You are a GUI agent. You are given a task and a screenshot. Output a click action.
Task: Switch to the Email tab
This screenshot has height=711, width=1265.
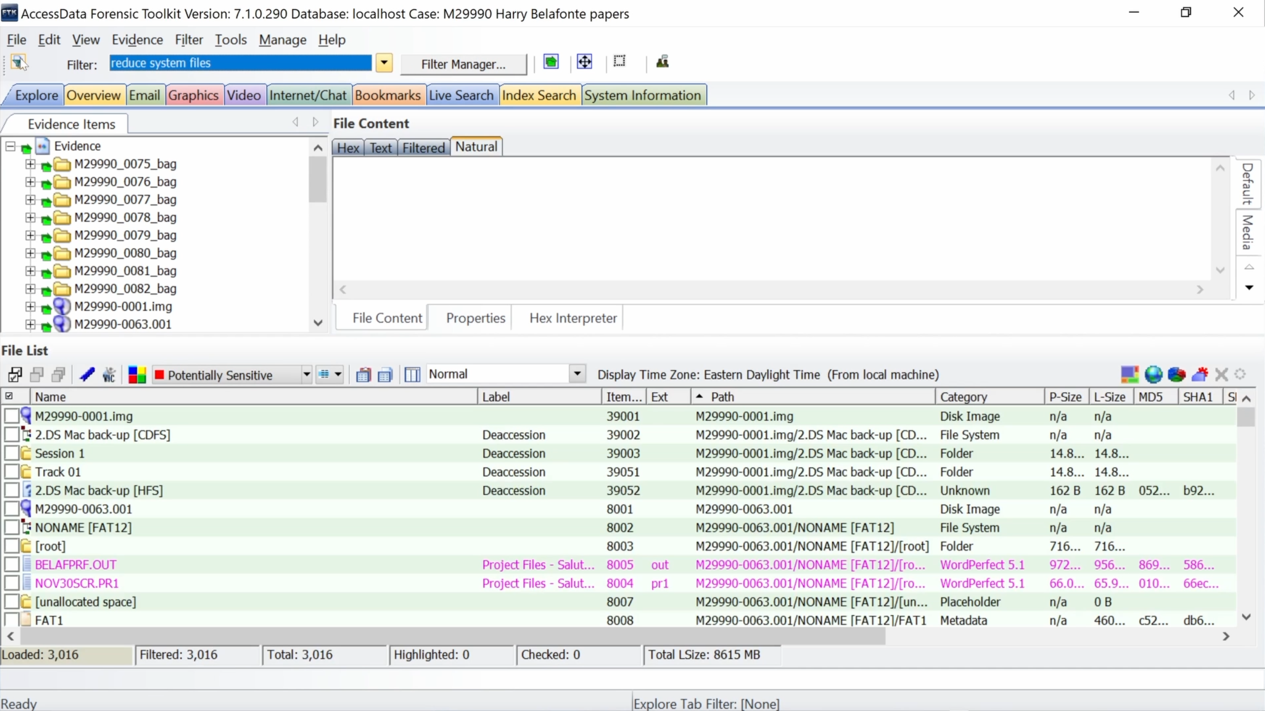[144, 95]
